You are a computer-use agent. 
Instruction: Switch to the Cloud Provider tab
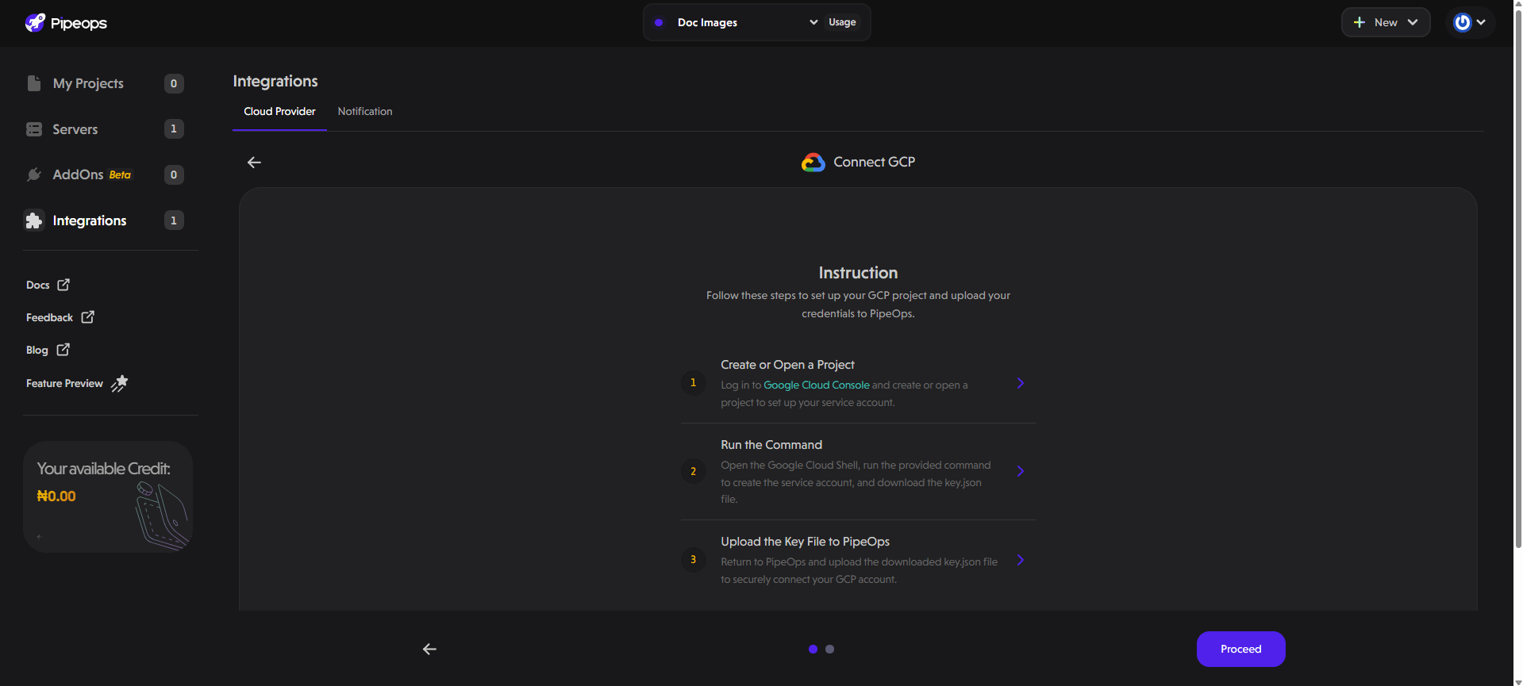(279, 111)
